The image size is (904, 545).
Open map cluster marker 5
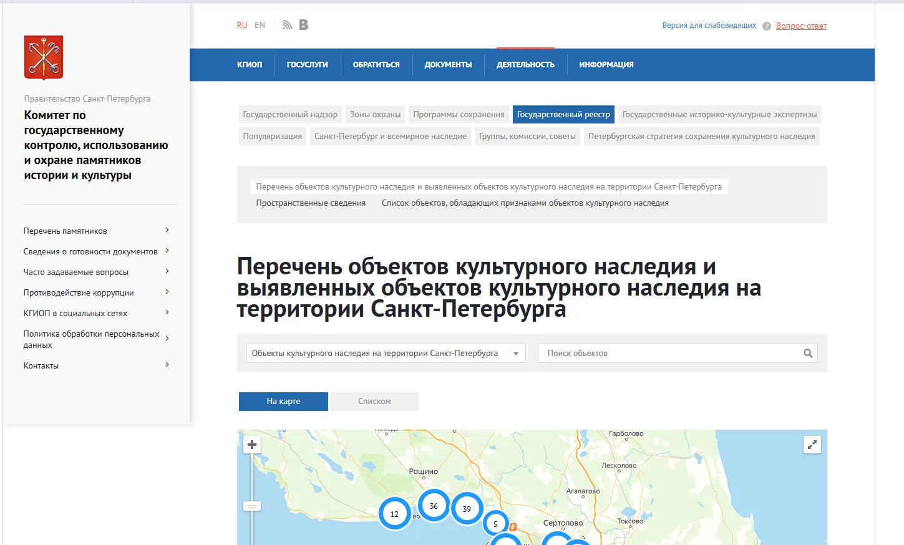click(x=495, y=524)
